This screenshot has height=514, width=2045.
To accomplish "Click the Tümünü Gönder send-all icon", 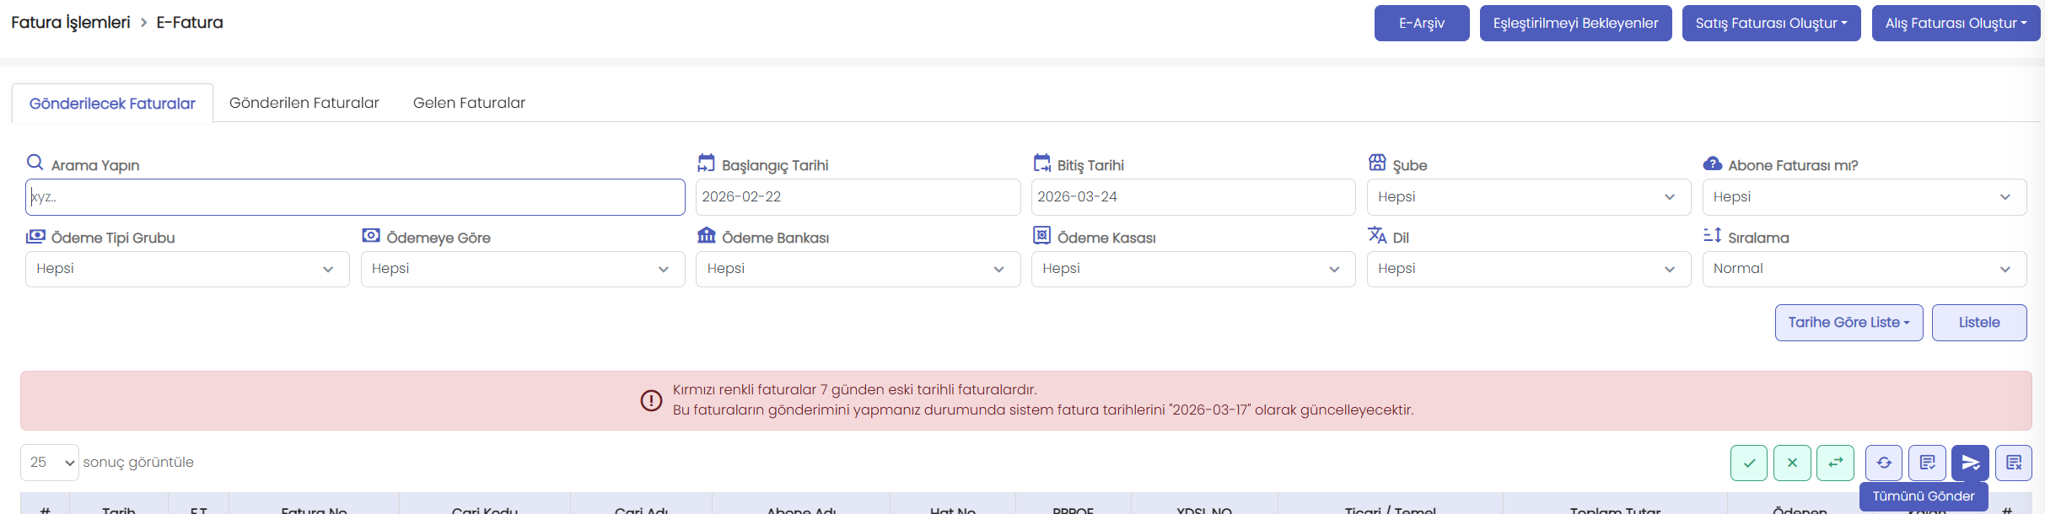I will 1970,463.
